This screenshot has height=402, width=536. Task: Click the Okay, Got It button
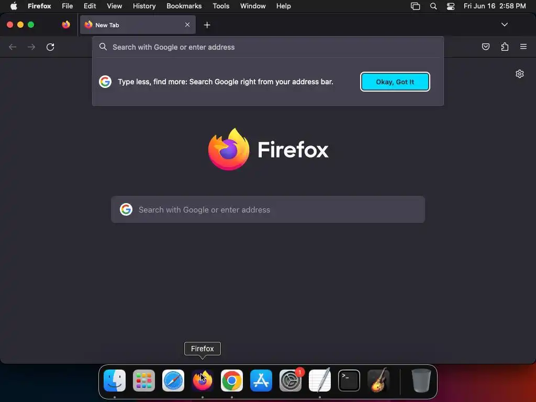coord(395,82)
